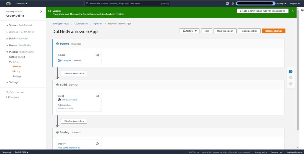This screenshot has height=154, width=304.
Task: Click the in-progress icon in Source action card
Action: coord(59,61)
